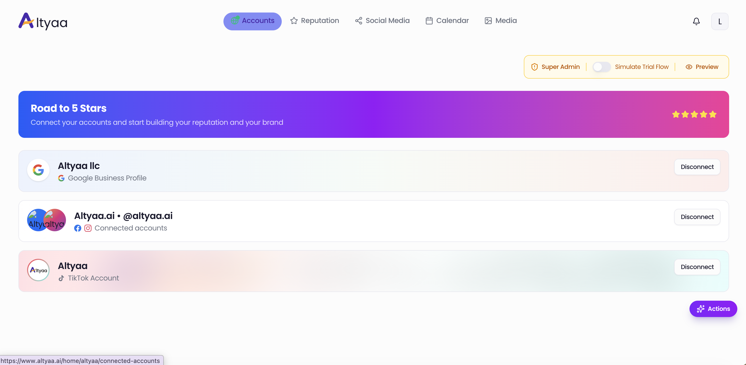Click the five stars in the banner
The image size is (746, 365).
click(694, 115)
